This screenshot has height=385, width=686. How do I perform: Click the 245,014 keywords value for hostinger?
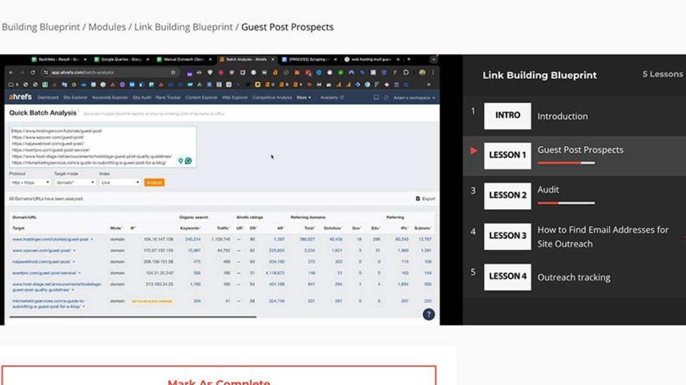pos(193,239)
